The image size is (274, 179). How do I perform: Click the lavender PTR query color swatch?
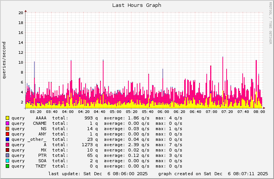[7, 155]
